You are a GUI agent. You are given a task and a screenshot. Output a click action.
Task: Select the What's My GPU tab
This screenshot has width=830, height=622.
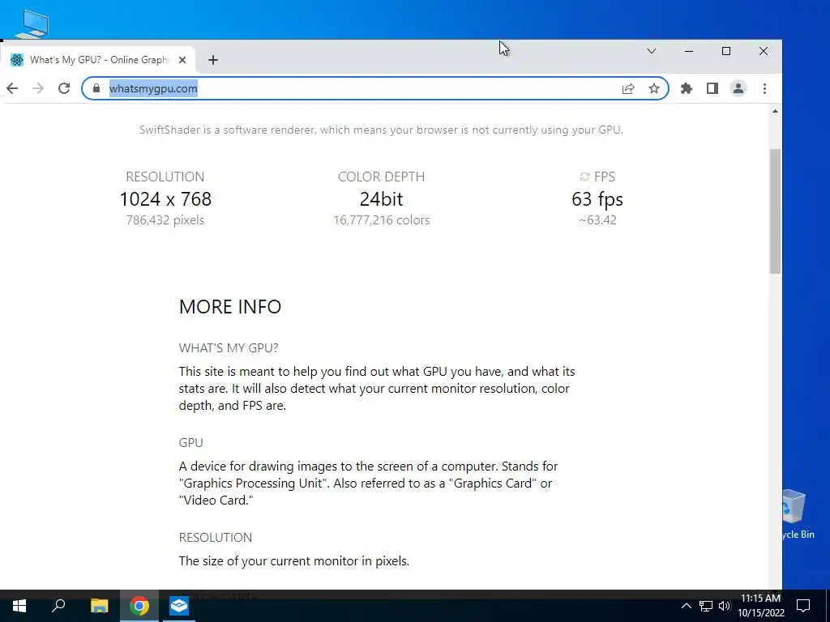[x=98, y=60]
